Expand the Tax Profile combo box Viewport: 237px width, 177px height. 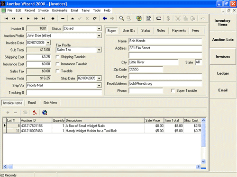(x=99, y=50)
